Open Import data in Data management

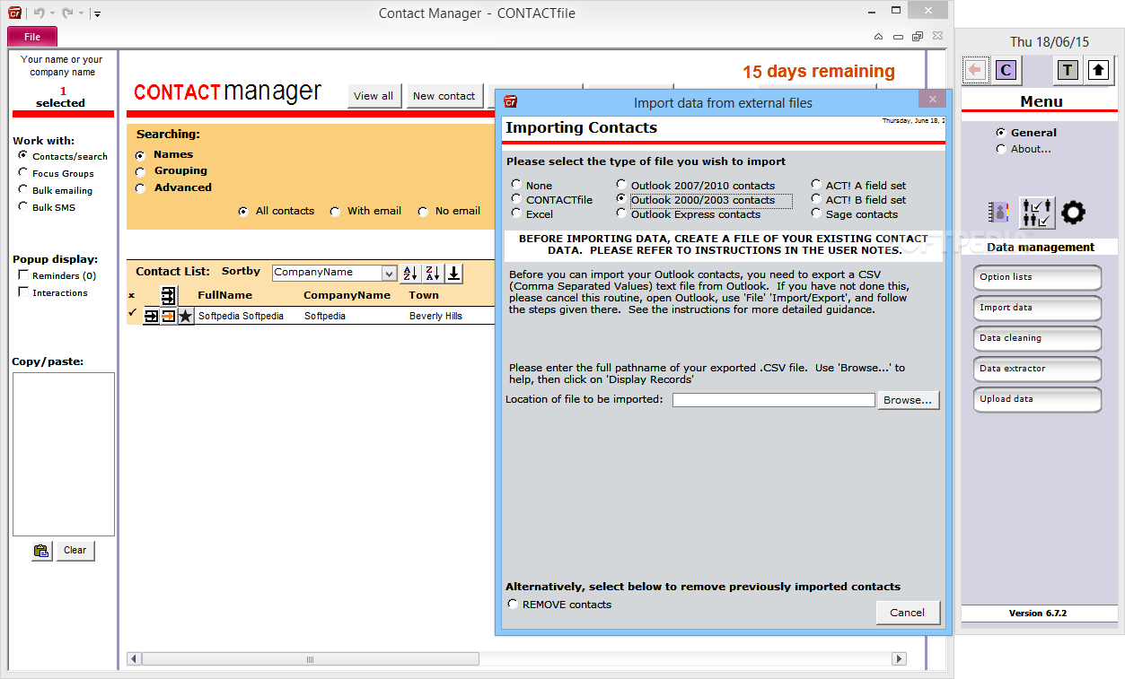pyautogui.click(x=1037, y=308)
